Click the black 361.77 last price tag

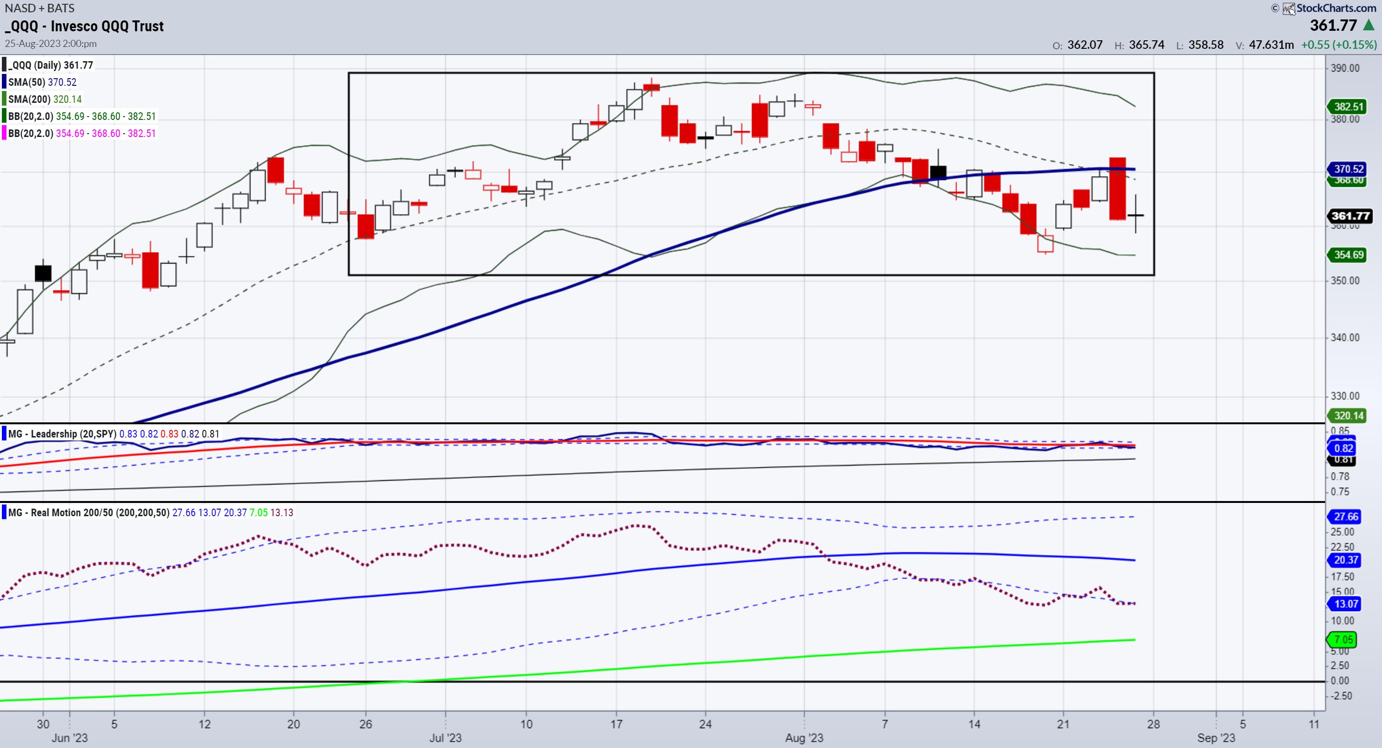[1350, 216]
